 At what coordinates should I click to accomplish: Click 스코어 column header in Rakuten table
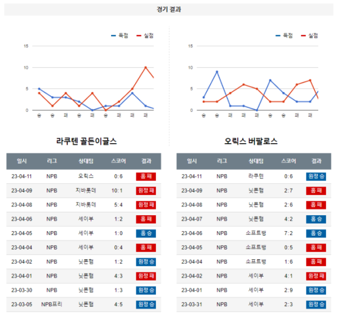(118, 161)
